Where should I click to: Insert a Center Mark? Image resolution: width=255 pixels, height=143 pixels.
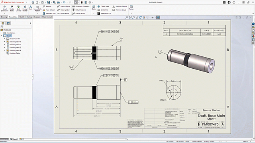[103, 6]
